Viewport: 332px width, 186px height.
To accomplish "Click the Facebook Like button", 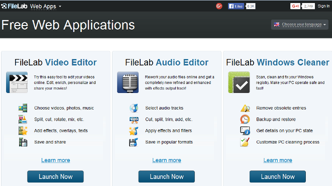I will coord(236,6).
